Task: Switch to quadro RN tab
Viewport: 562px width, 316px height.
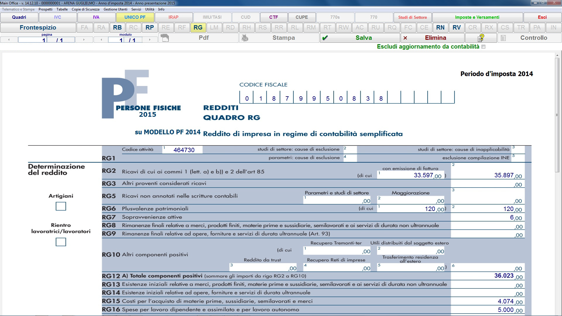Action: [x=441, y=28]
